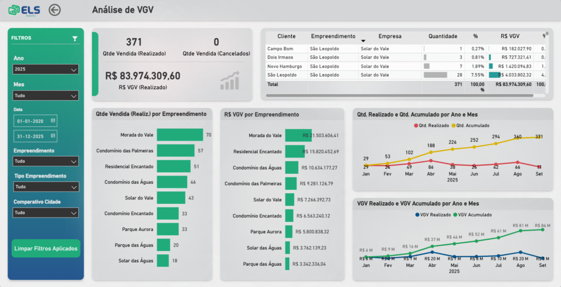
Task: Open calendar picker for end date 31-12-2025
Action: (53, 136)
